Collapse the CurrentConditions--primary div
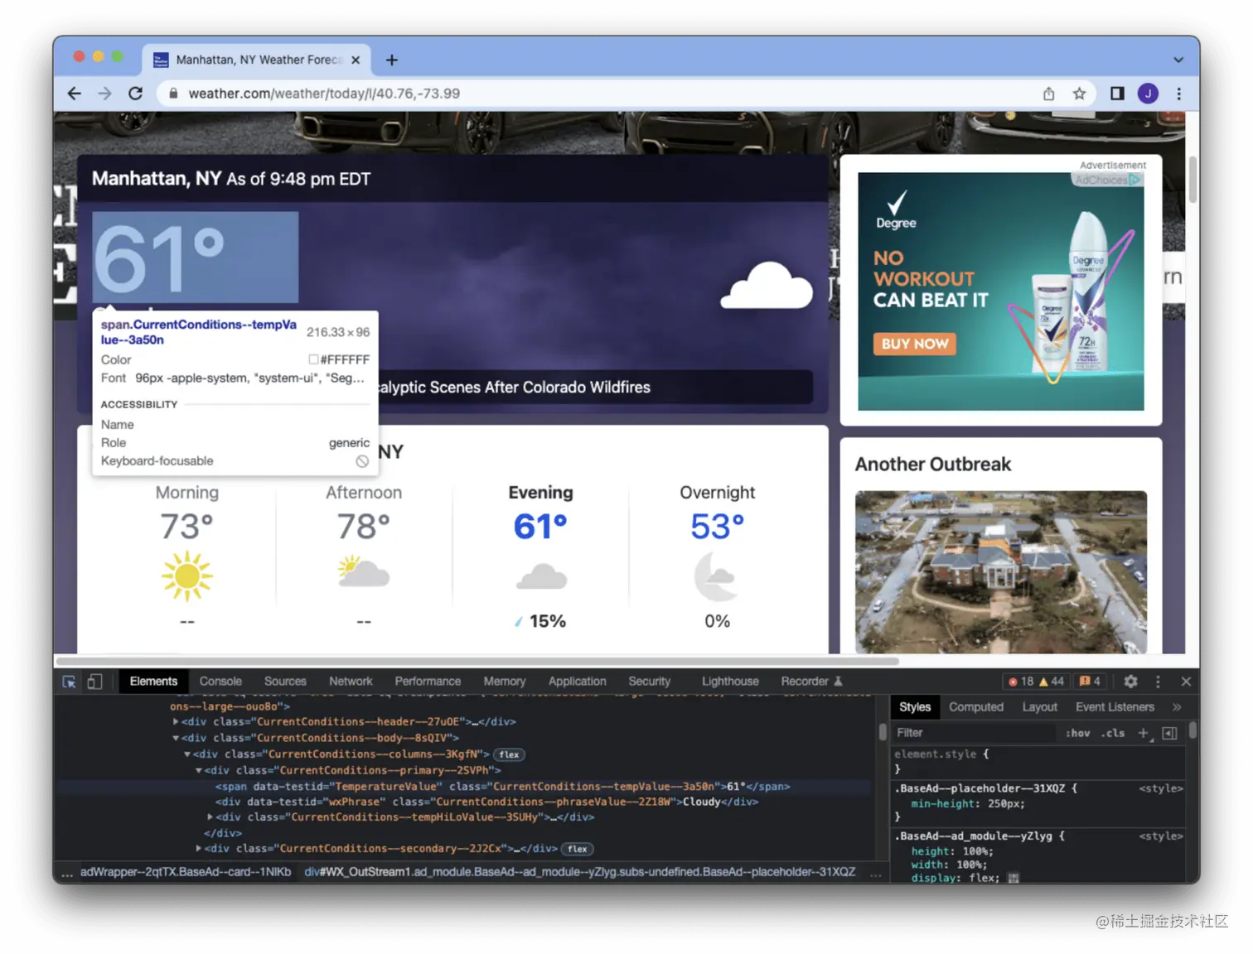The image size is (1253, 954). [x=199, y=770]
